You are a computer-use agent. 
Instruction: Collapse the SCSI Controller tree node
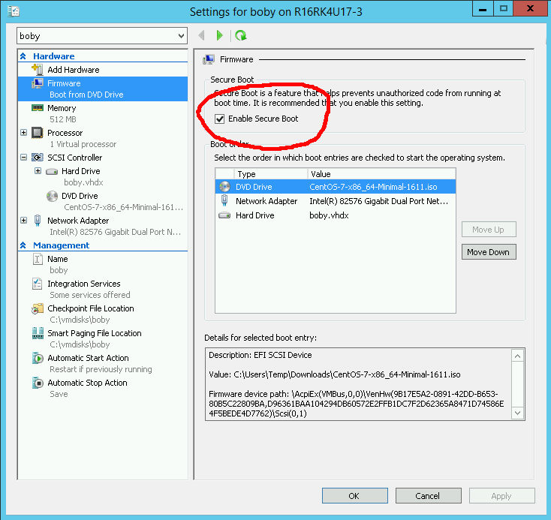point(23,157)
